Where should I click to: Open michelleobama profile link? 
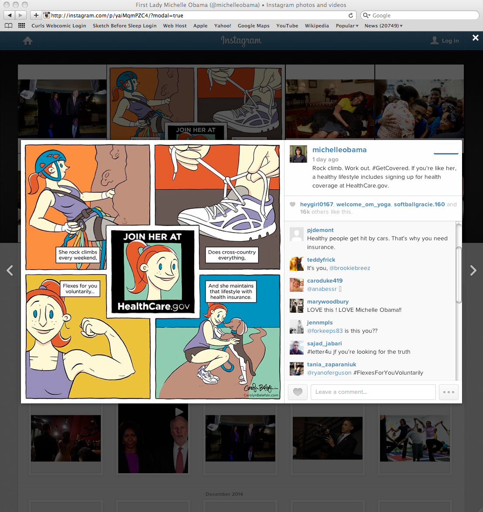(x=339, y=150)
